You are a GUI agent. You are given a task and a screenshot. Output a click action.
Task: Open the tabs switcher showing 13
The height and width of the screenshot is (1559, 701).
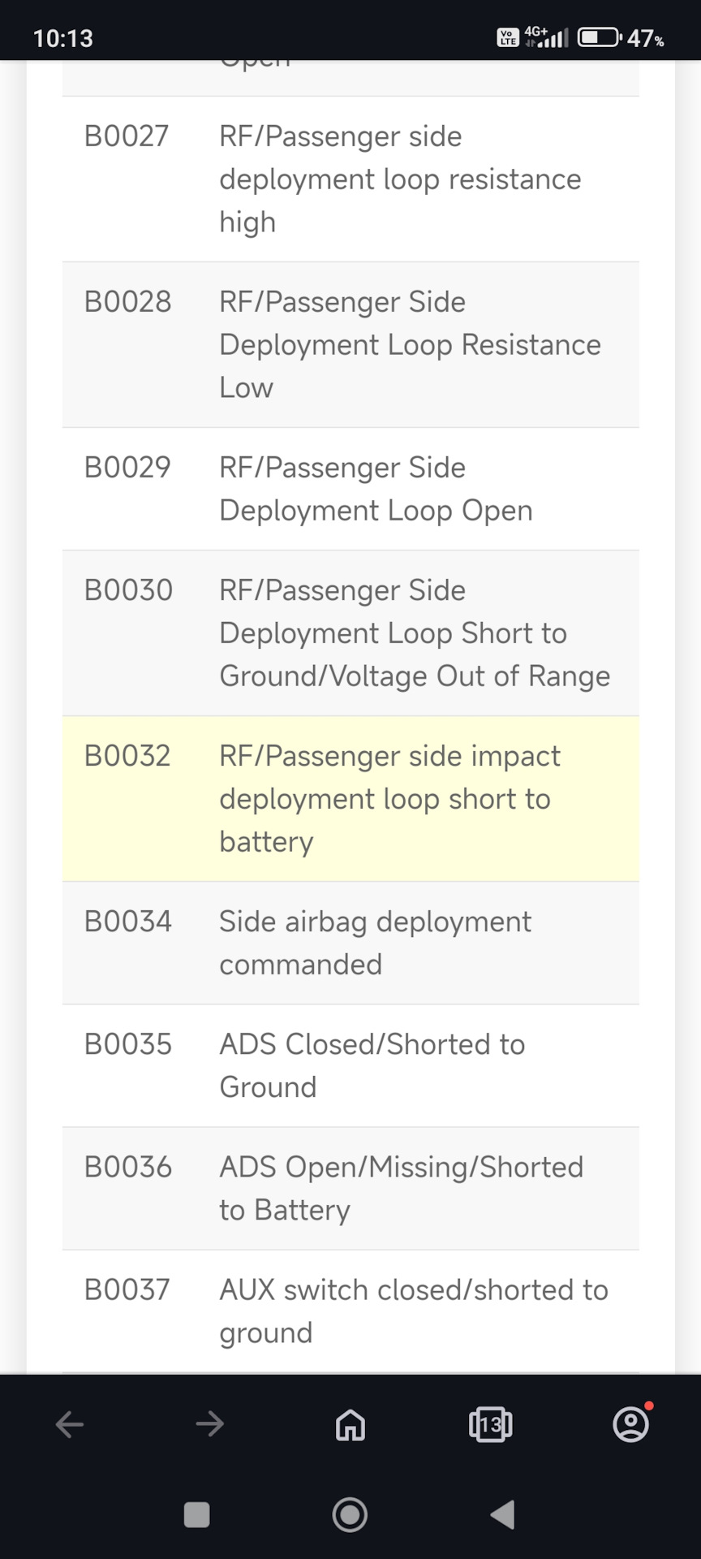tap(490, 1424)
